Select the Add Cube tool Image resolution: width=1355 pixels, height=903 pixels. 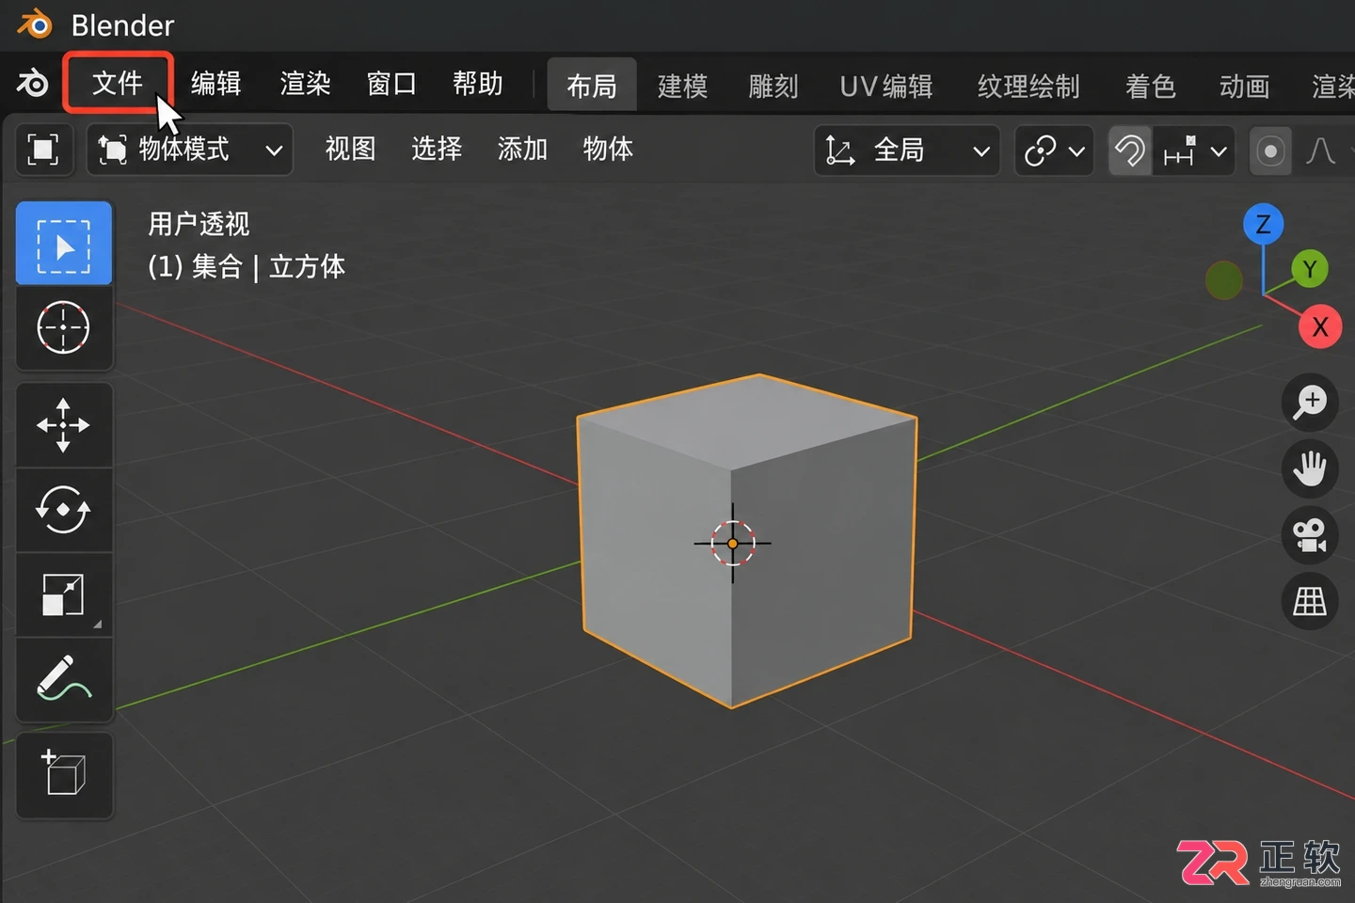tap(64, 775)
